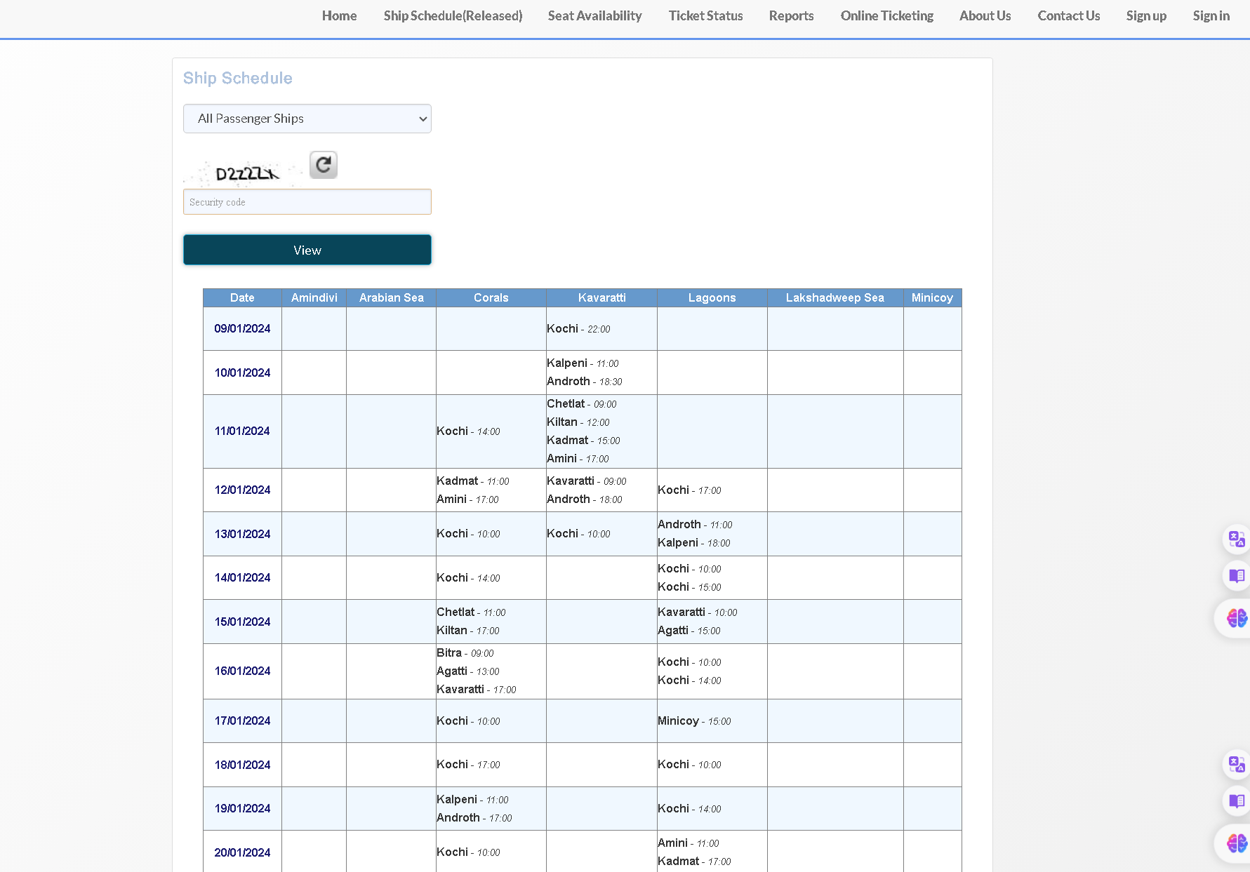This screenshot has height=872, width=1250.
Task: Click the Kavaratti column header
Action: 601,297
